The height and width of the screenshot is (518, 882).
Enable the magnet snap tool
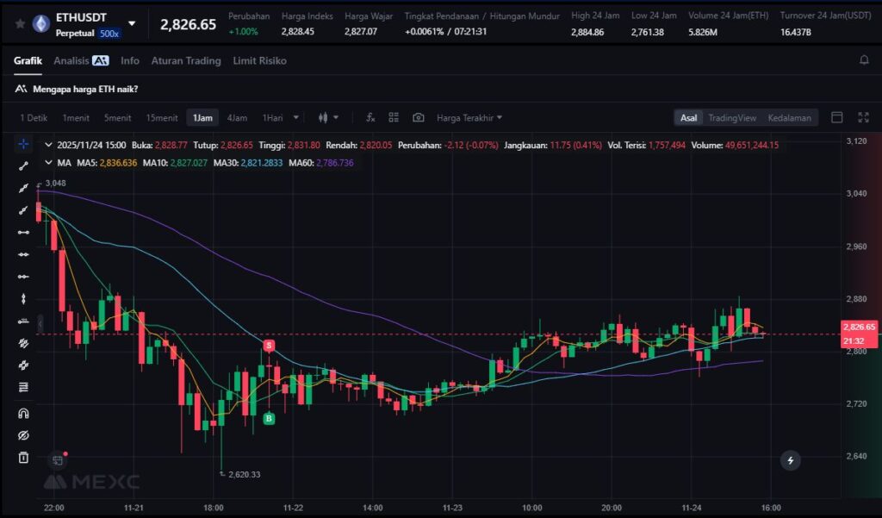point(23,413)
